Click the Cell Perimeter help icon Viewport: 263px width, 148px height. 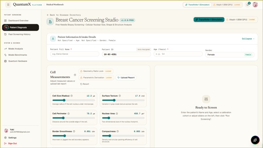pos(69,114)
